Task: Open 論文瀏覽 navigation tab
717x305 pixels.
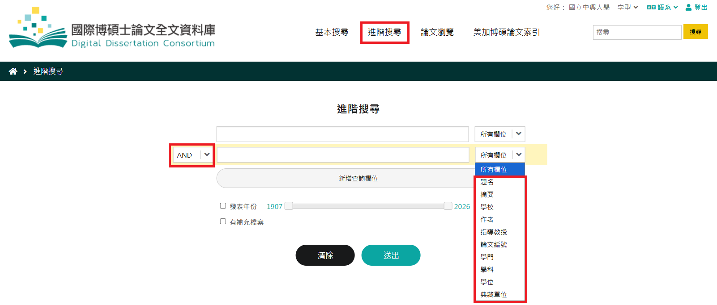Action: click(437, 32)
